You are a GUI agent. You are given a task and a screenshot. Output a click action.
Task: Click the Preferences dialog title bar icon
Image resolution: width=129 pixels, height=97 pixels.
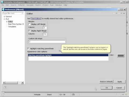[x=3, y=9]
